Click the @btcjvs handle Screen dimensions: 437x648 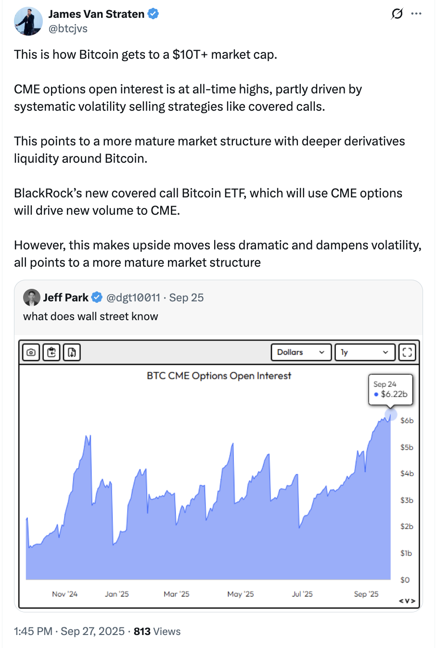68,29
